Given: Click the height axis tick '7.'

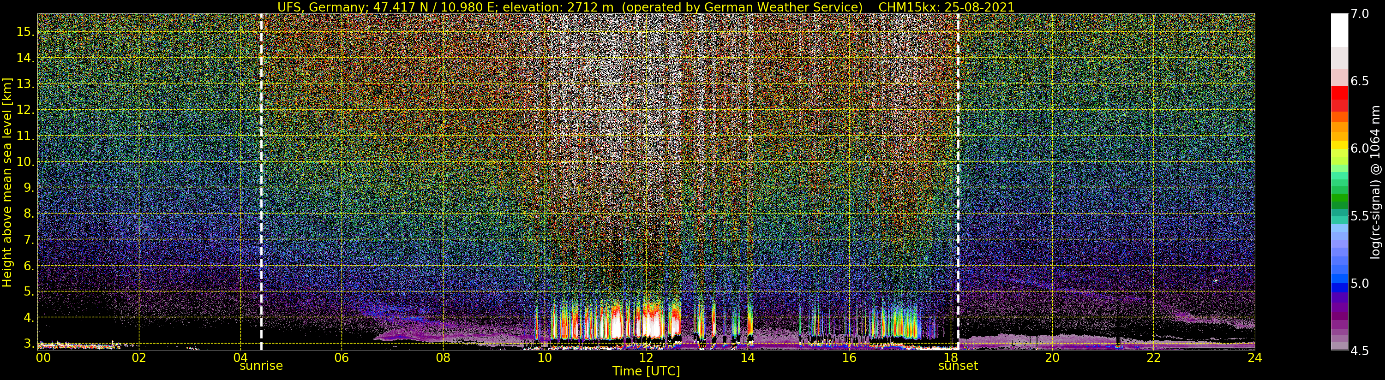Looking at the screenshot, I should tap(28, 239).
